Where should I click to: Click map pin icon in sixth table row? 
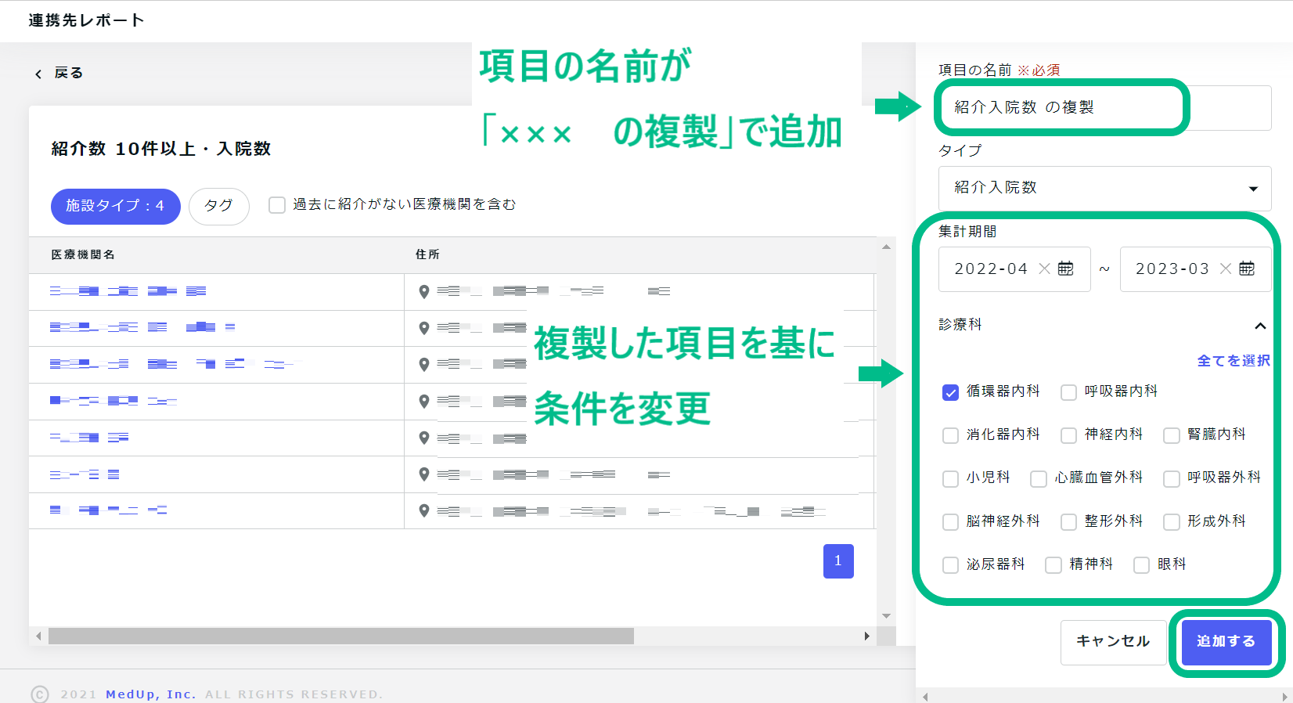click(x=424, y=474)
